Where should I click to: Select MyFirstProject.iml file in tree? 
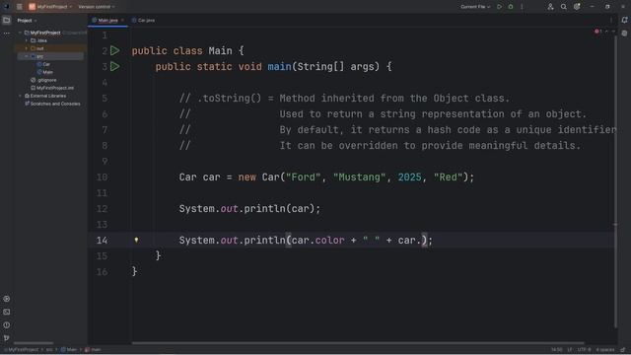tap(52, 88)
